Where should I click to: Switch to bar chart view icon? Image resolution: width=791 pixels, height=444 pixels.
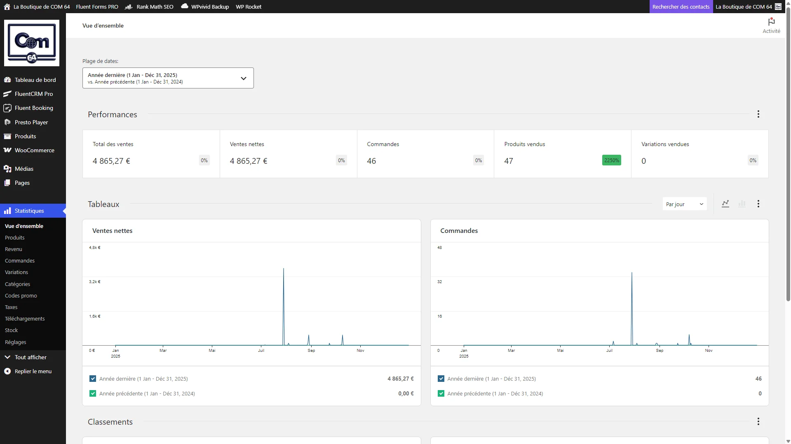(x=742, y=204)
